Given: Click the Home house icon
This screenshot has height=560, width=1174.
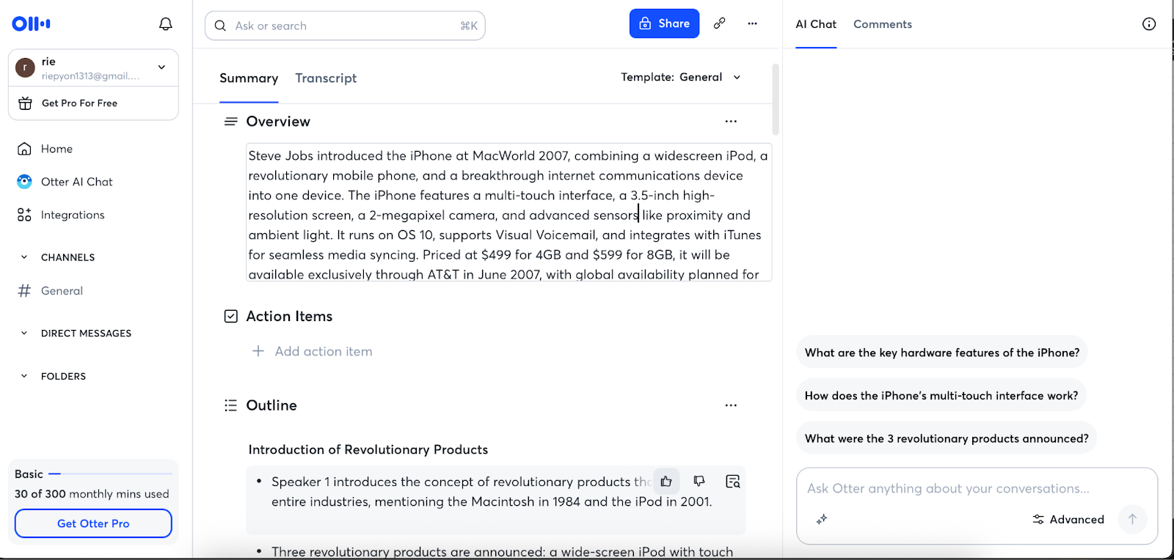Looking at the screenshot, I should (24, 149).
